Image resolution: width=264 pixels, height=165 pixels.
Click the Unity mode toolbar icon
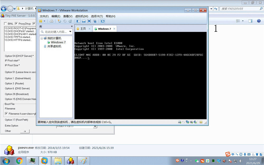click(95, 21)
